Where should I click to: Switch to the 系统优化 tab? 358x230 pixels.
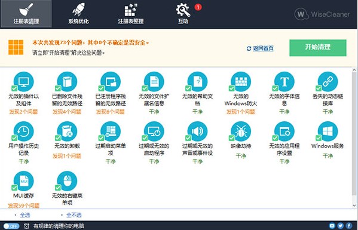point(78,14)
